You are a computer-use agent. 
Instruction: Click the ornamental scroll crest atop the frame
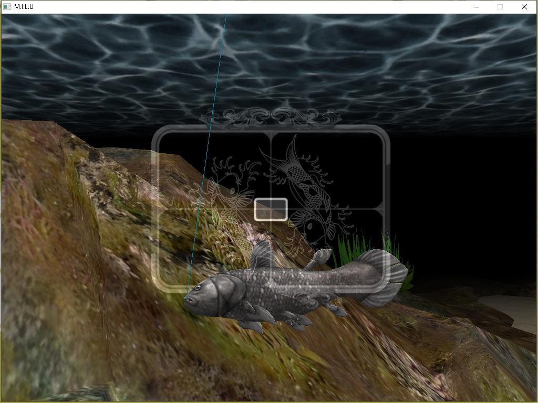pos(271,117)
